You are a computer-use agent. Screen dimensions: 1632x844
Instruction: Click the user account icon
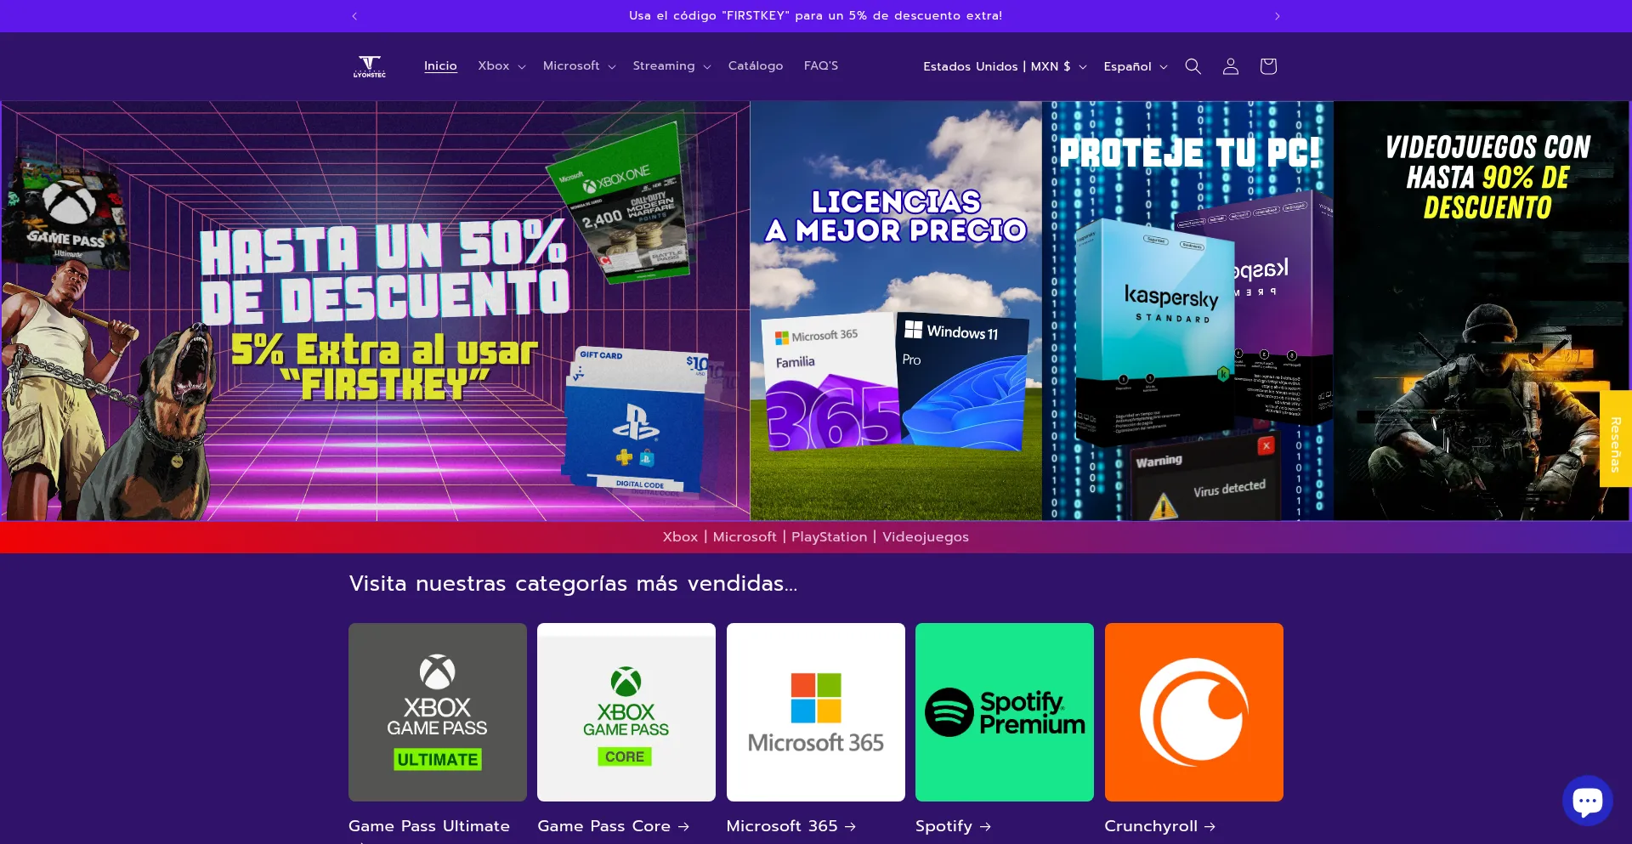pyautogui.click(x=1230, y=66)
